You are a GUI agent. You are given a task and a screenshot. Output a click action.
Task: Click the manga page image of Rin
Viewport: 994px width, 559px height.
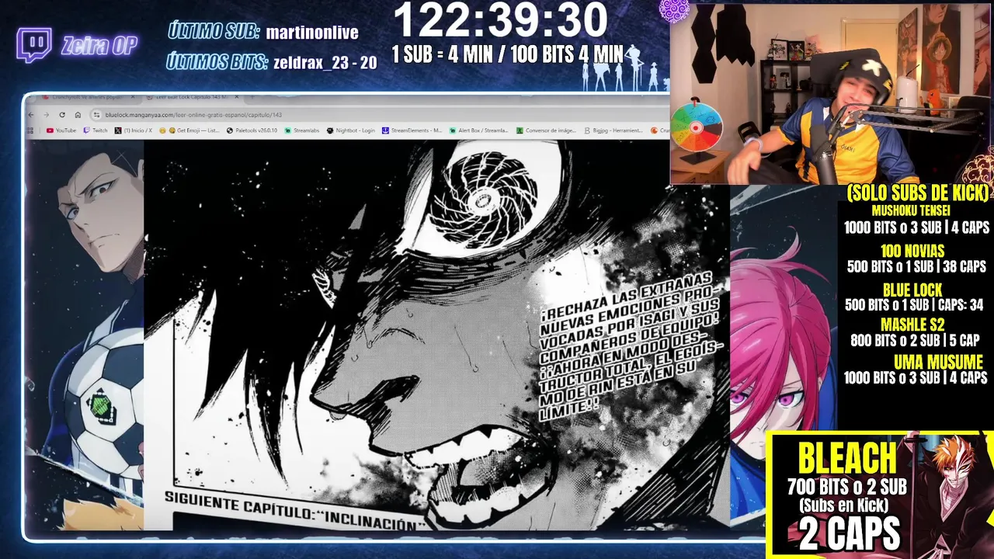click(436, 334)
